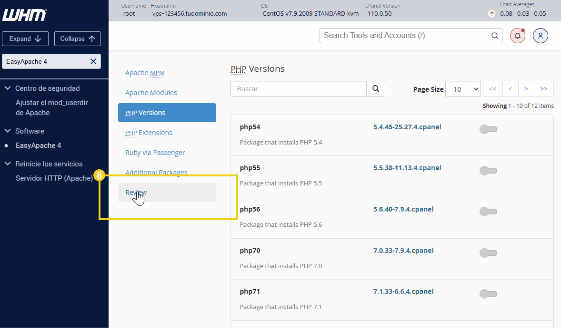Click the Buscar search field
This screenshot has height=328, width=561.
coord(299,88)
